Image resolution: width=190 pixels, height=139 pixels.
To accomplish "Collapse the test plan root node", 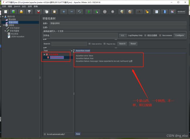I will [x=3, y=16].
